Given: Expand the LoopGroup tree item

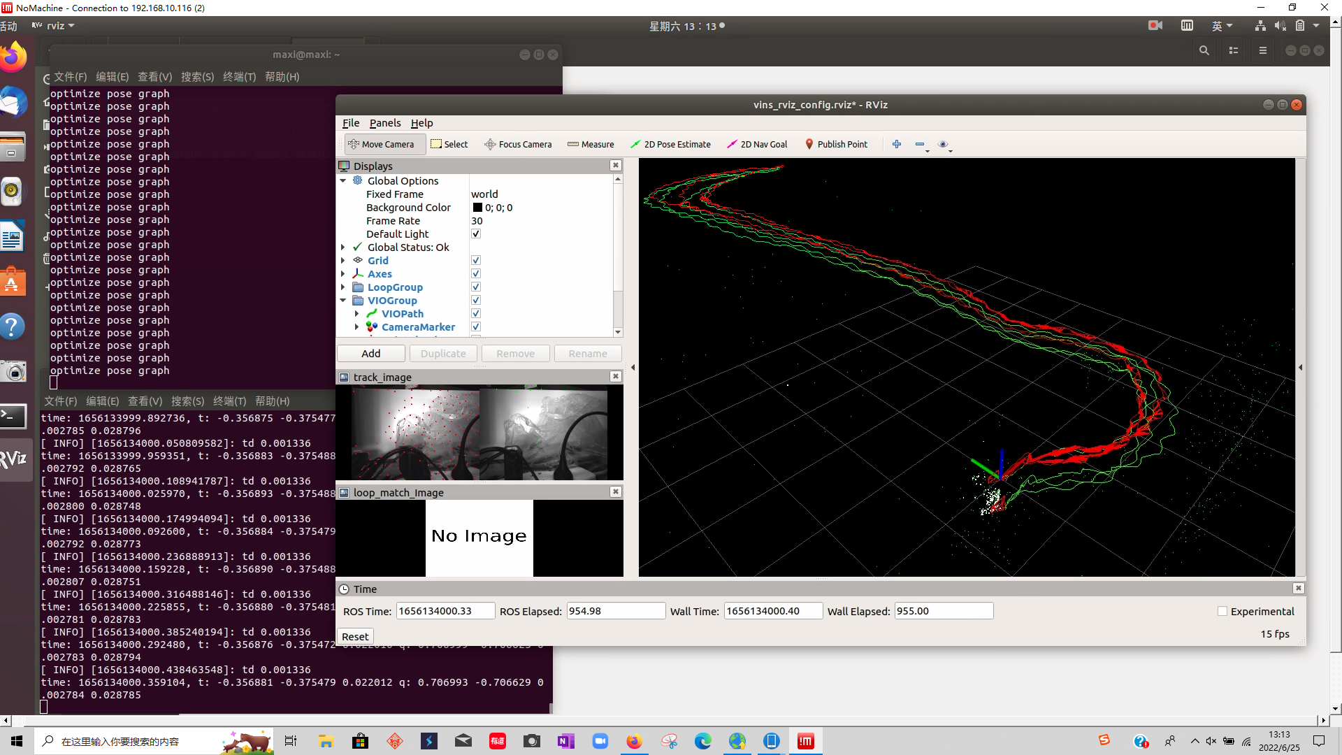Looking at the screenshot, I should [343, 287].
